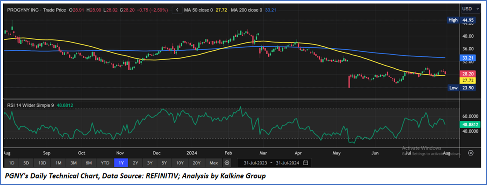
Task: Click the PROGYNY INC Trade Price title
Action: 37,10
